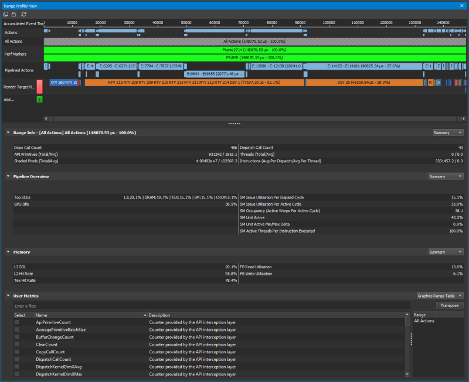Tick the ApiPrimitiveCount checkbox
This screenshot has width=469, height=382.
coord(17,322)
